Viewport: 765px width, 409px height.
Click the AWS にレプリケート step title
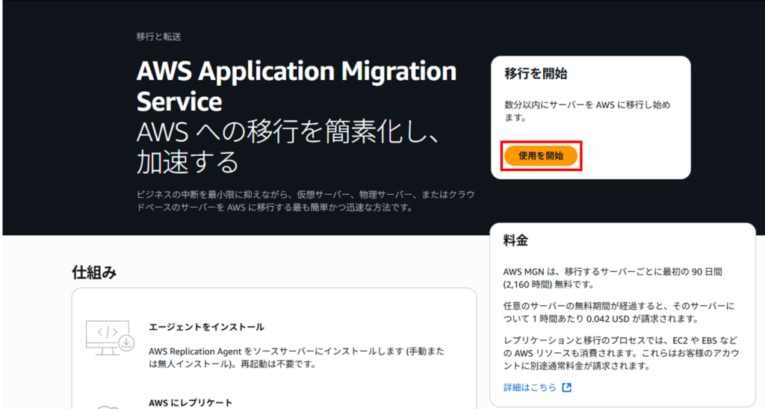pyautogui.click(x=191, y=403)
